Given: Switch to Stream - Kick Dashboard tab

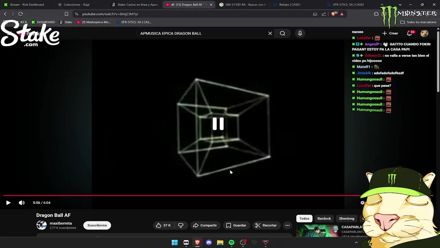Looking at the screenshot, I should (27, 4).
